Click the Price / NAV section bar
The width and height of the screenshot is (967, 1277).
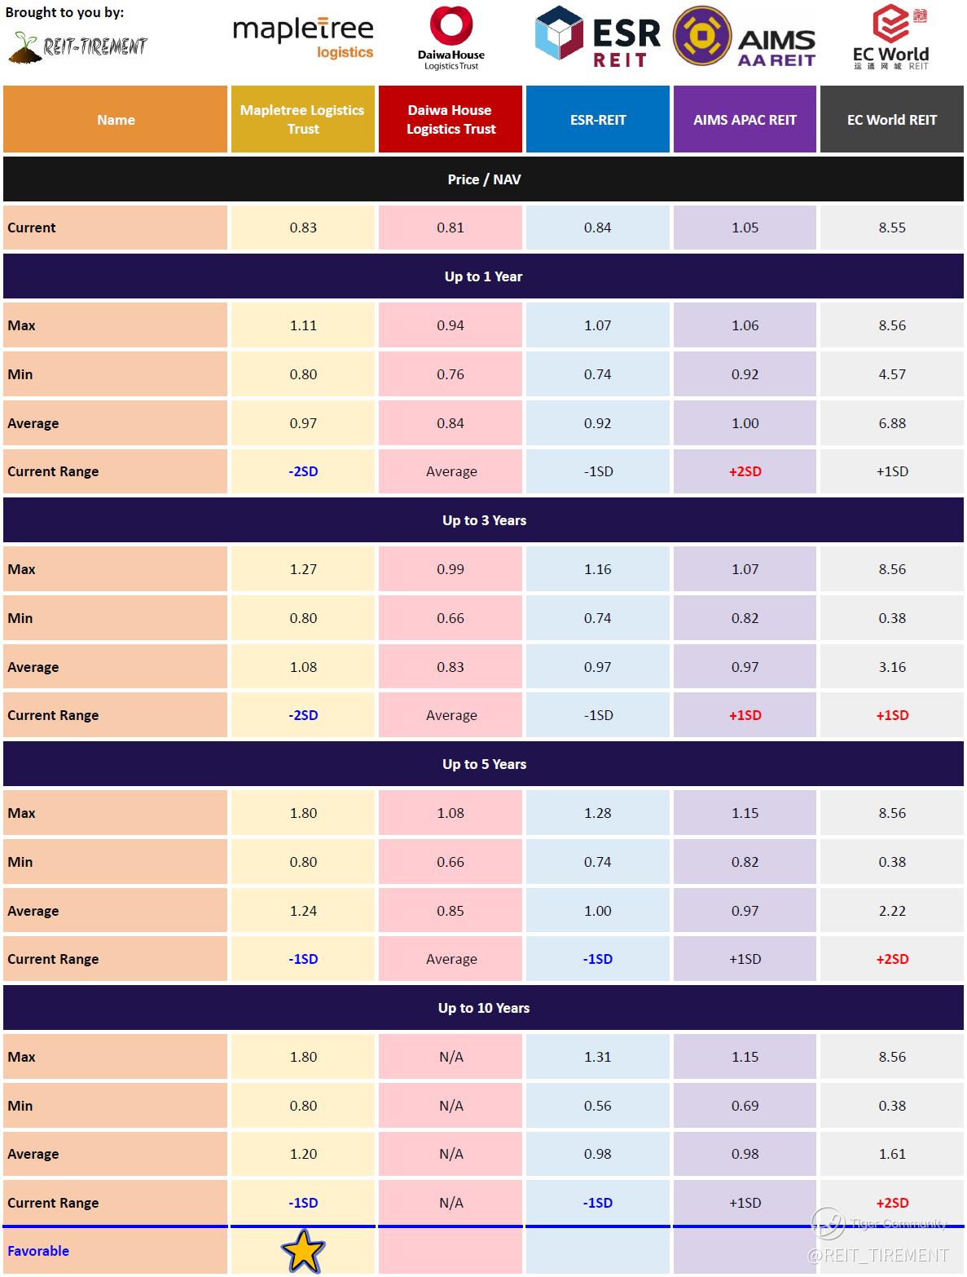point(483,179)
